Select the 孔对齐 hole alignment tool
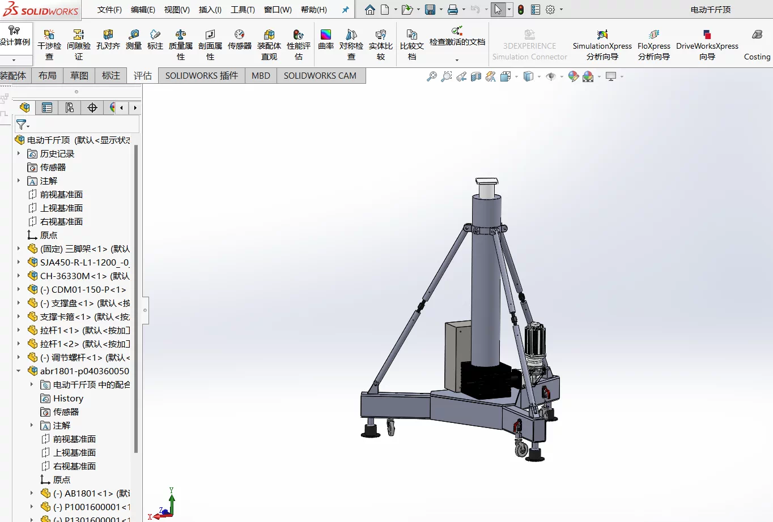Viewport: 773px width, 522px height. 108,40
